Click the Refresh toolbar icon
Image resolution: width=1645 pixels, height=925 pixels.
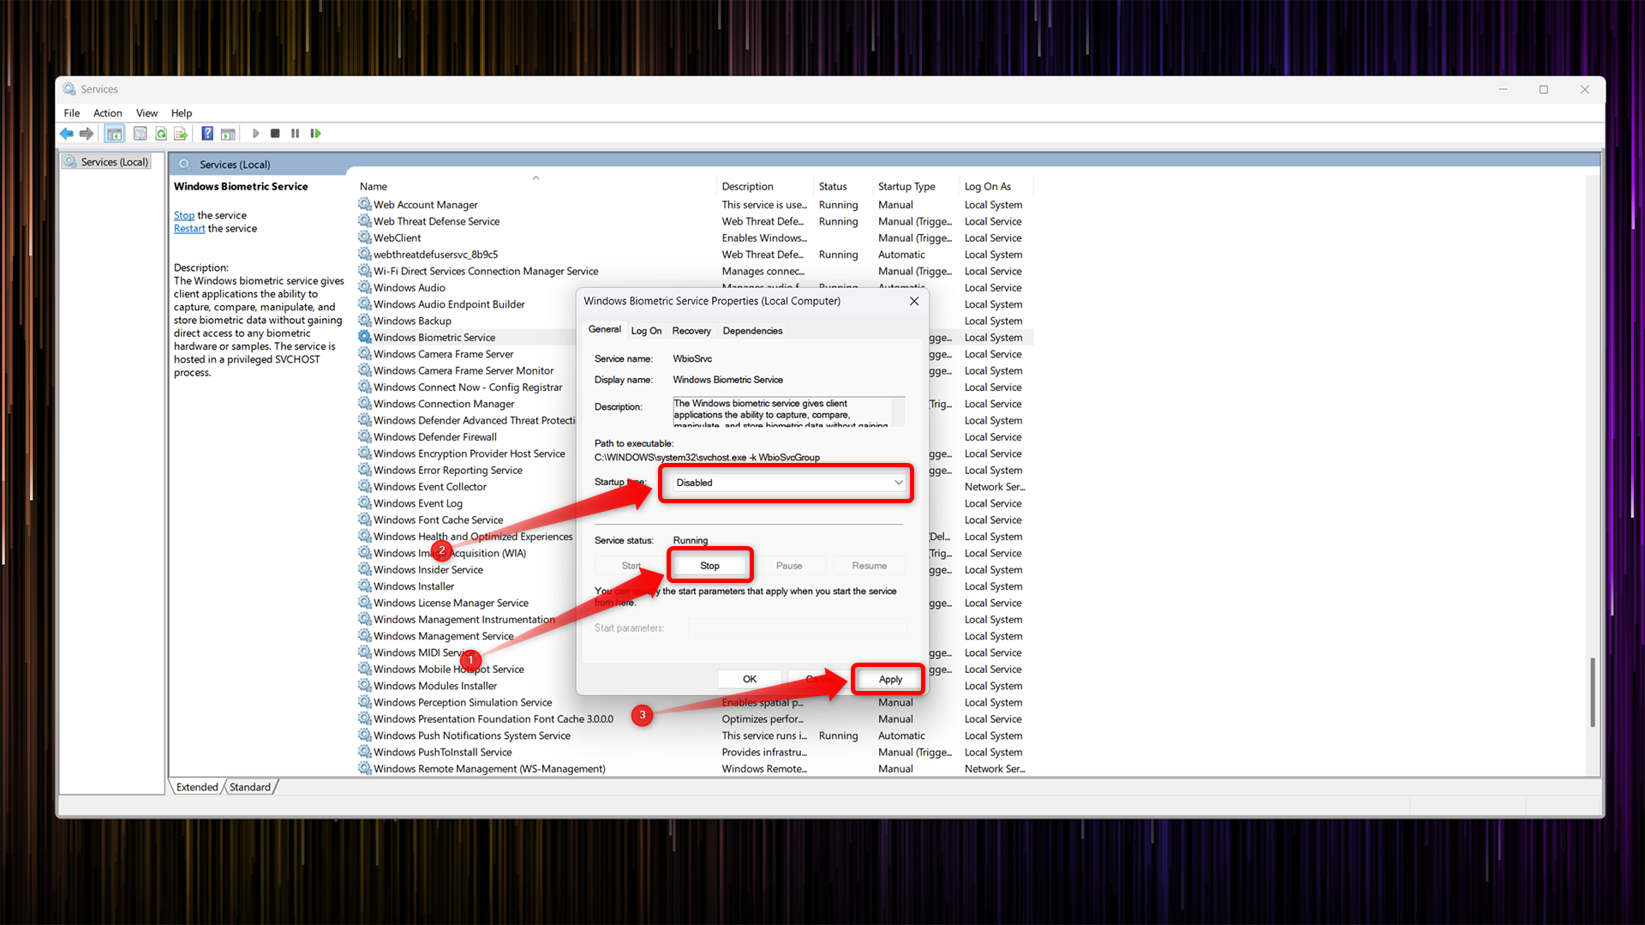pyautogui.click(x=161, y=134)
